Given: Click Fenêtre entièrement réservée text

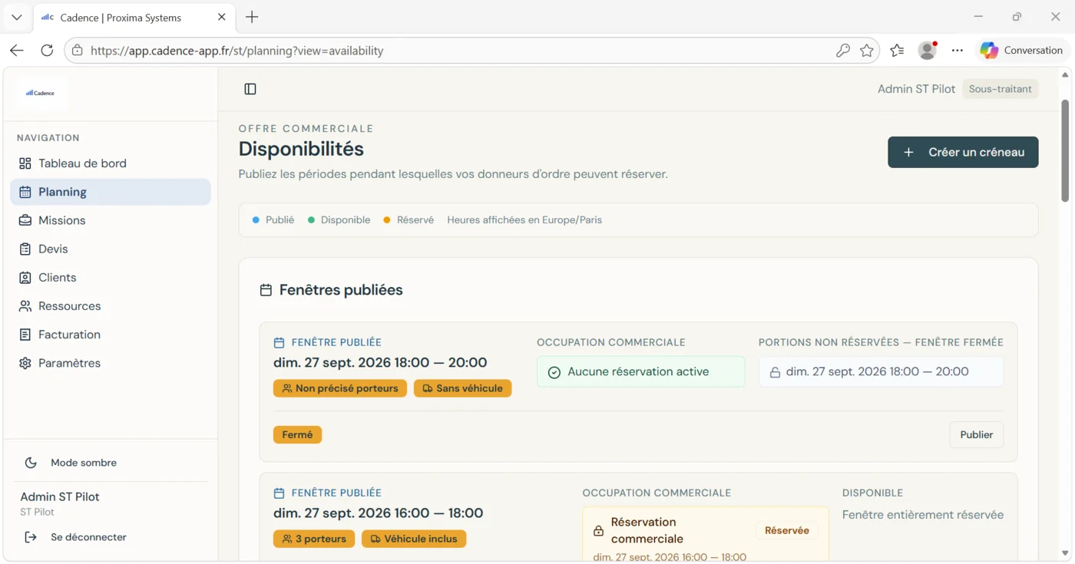Looking at the screenshot, I should click(923, 515).
